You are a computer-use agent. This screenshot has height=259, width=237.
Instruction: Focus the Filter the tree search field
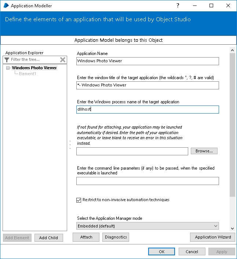pos(35,59)
